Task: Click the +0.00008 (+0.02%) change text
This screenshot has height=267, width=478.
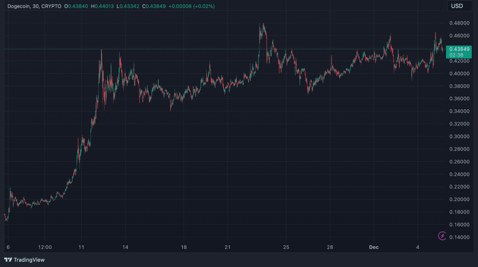Action: pos(192,6)
